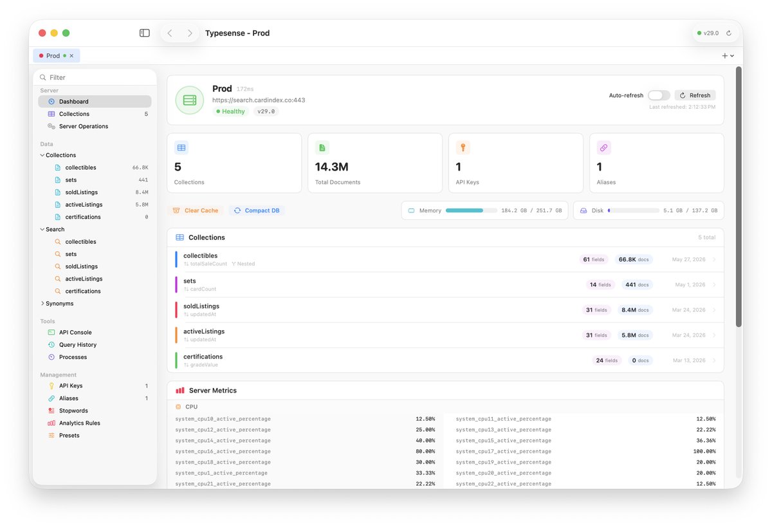Open the 5 Collections stat card
This screenshot has height=527, width=772.
point(234,163)
